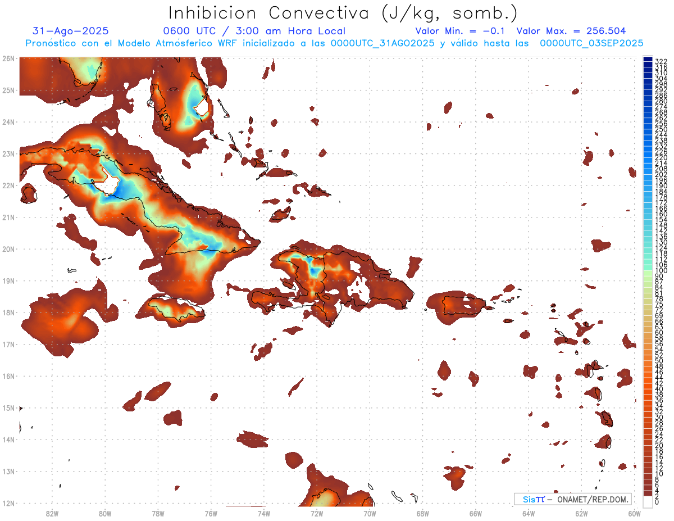The height and width of the screenshot is (521, 674).
Task: Click the '78W' longitude label
Action: point(158,513)
